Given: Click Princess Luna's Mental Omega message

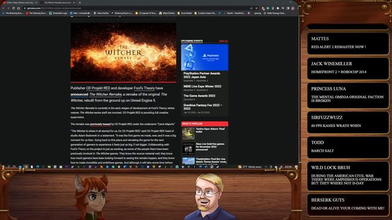Looking at the screenshot, I should tap(348, 95).
